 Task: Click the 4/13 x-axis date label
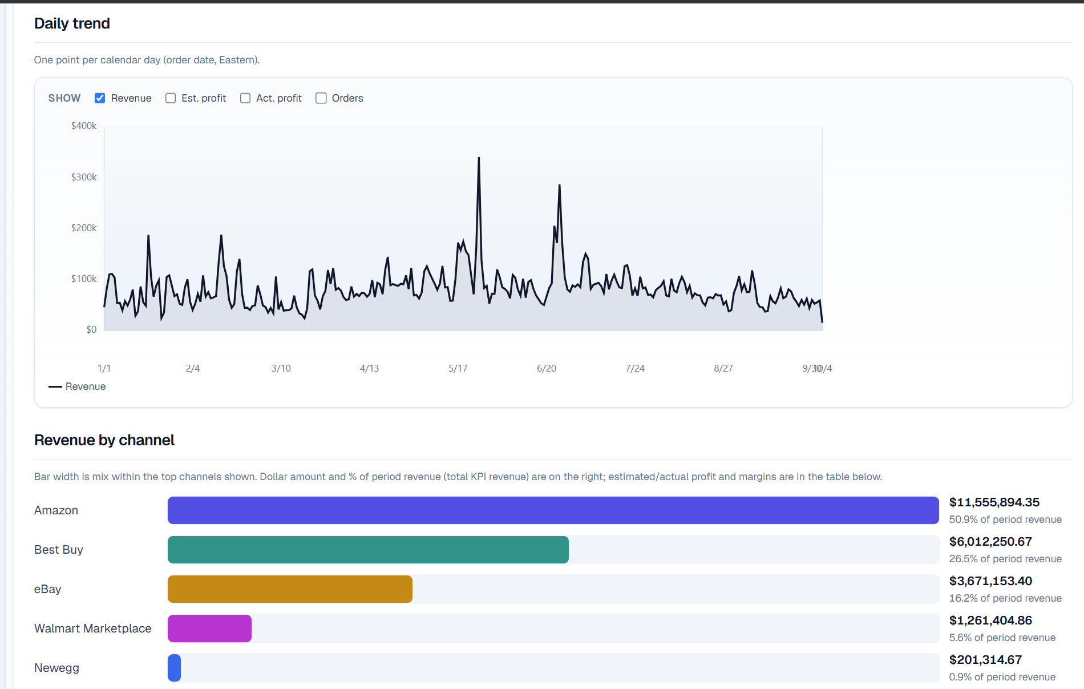370,369
